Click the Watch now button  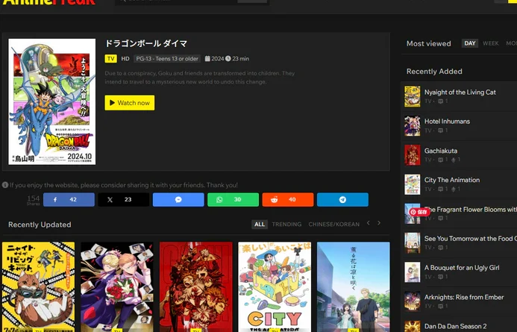(130, 103)
